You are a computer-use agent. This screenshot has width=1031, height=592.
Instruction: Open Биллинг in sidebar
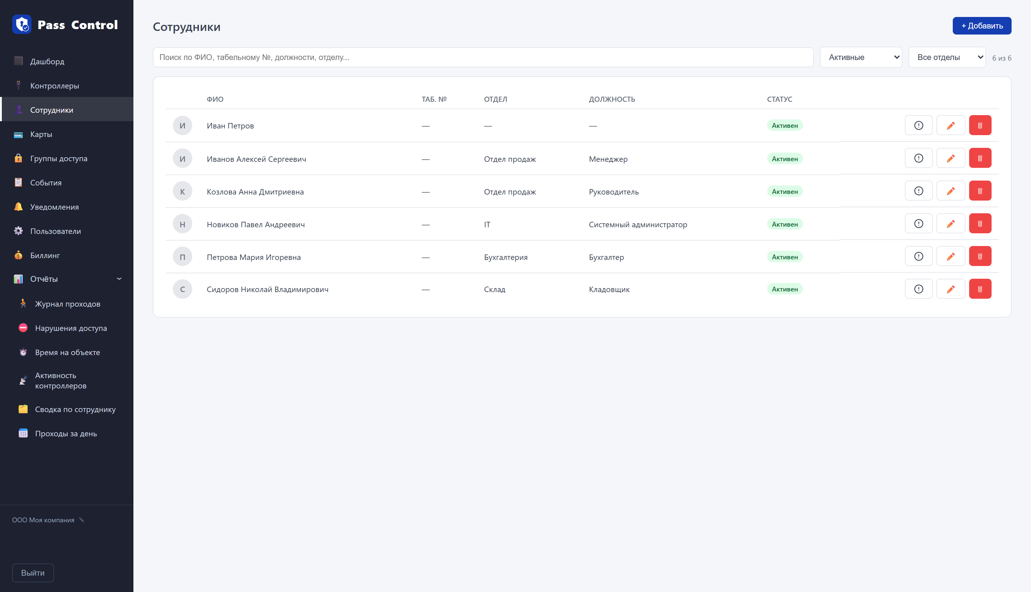pos(67,255)
